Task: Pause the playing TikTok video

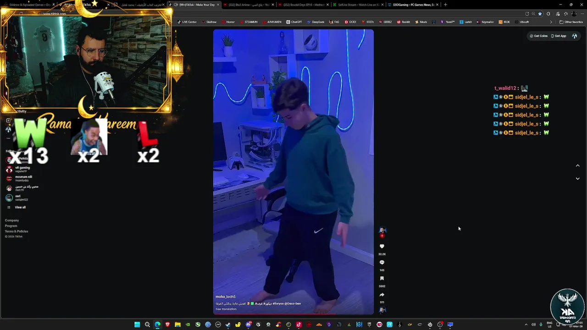Action: [293, 172]
